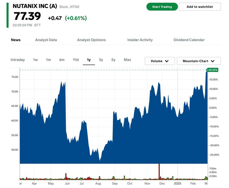This screenshot has height=188, width=229.
Task: Open the Analyst Opinions tab
Action: tap(91, 40)
